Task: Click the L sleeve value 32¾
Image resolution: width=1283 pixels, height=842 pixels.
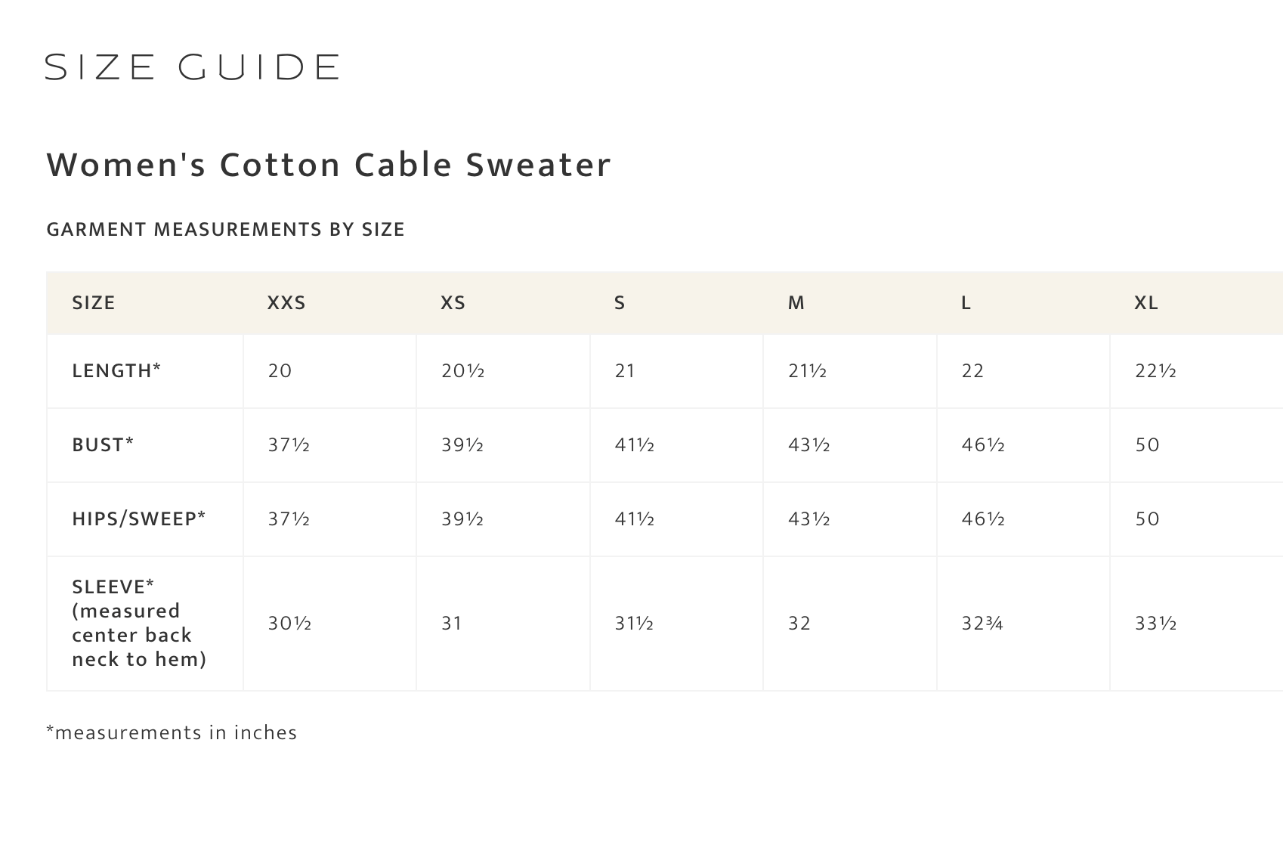Action: point(982,623)
